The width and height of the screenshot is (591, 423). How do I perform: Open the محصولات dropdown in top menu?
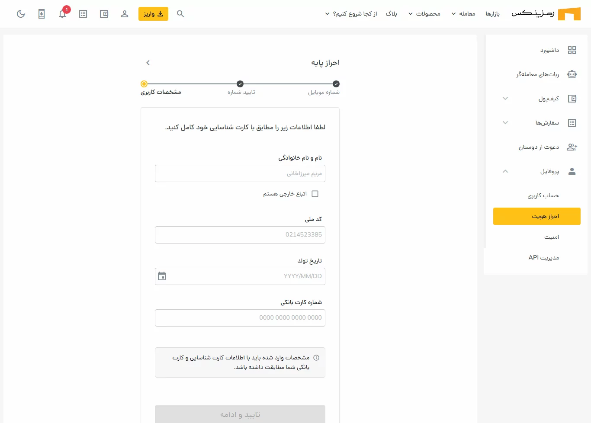(424, 14)
